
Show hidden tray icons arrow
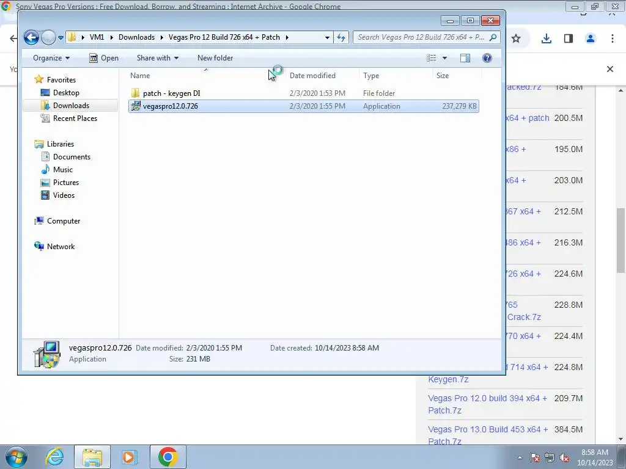[x=520, y=457]
